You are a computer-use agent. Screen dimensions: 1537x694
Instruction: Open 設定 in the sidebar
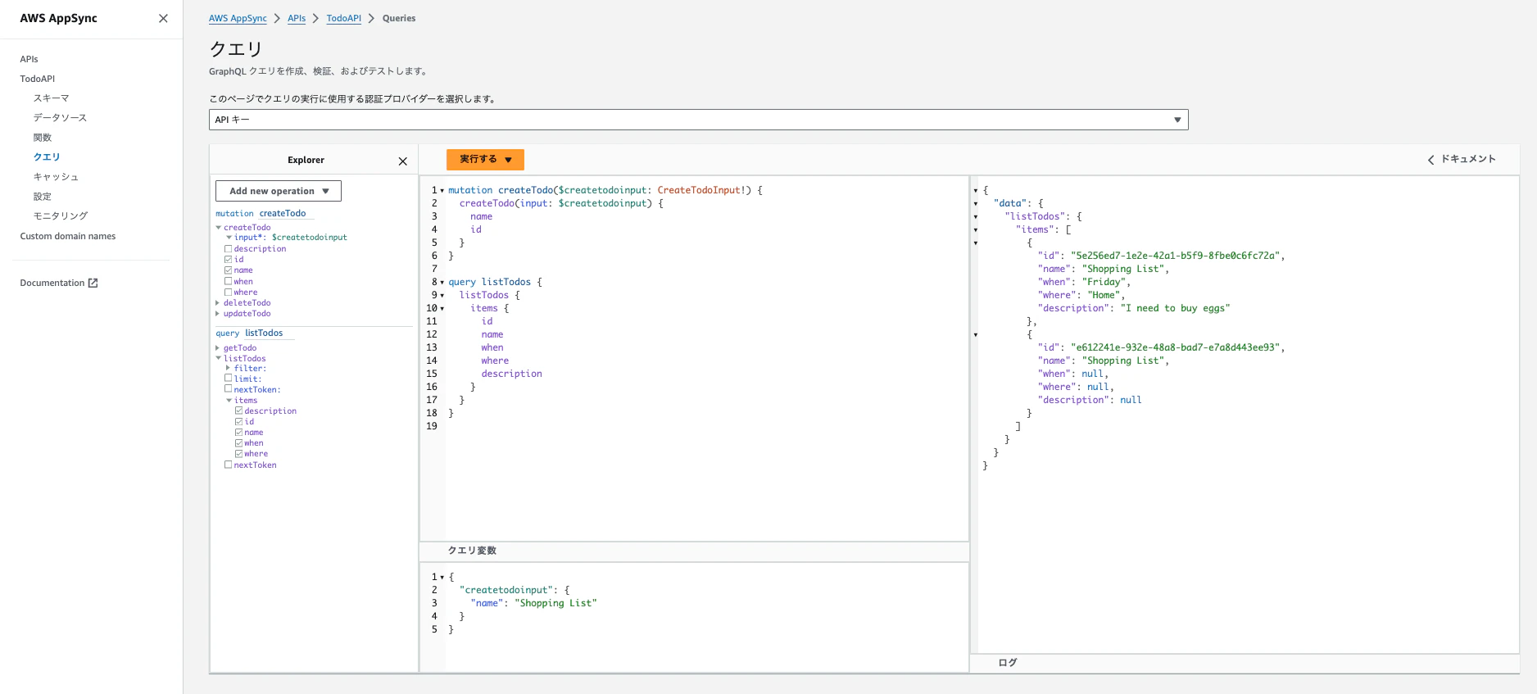coord(43,197)
